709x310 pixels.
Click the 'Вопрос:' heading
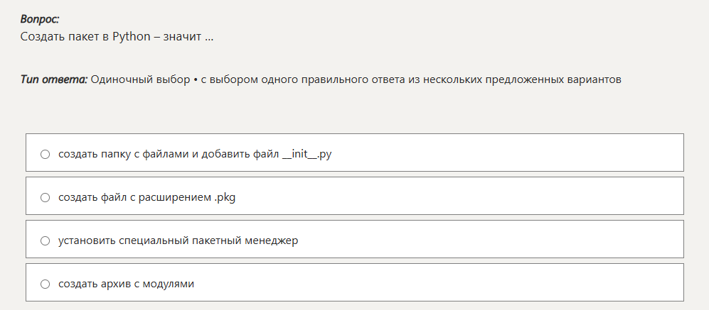(x=40, y=19)
